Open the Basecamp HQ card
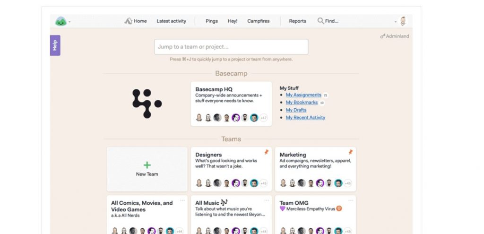 pyautogui.click(x=231, y=104)
